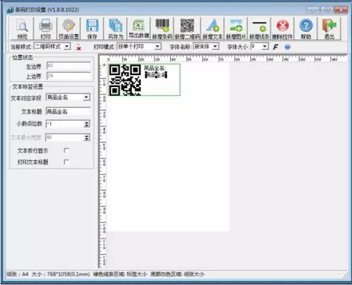Select the QR code on the label canvas
This screenshot has height=285, width=352.
click(x=125, y=80)
